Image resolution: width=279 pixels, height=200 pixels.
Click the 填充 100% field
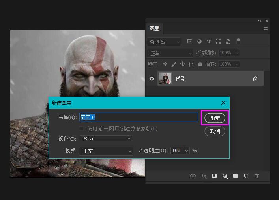pos(226,64)
